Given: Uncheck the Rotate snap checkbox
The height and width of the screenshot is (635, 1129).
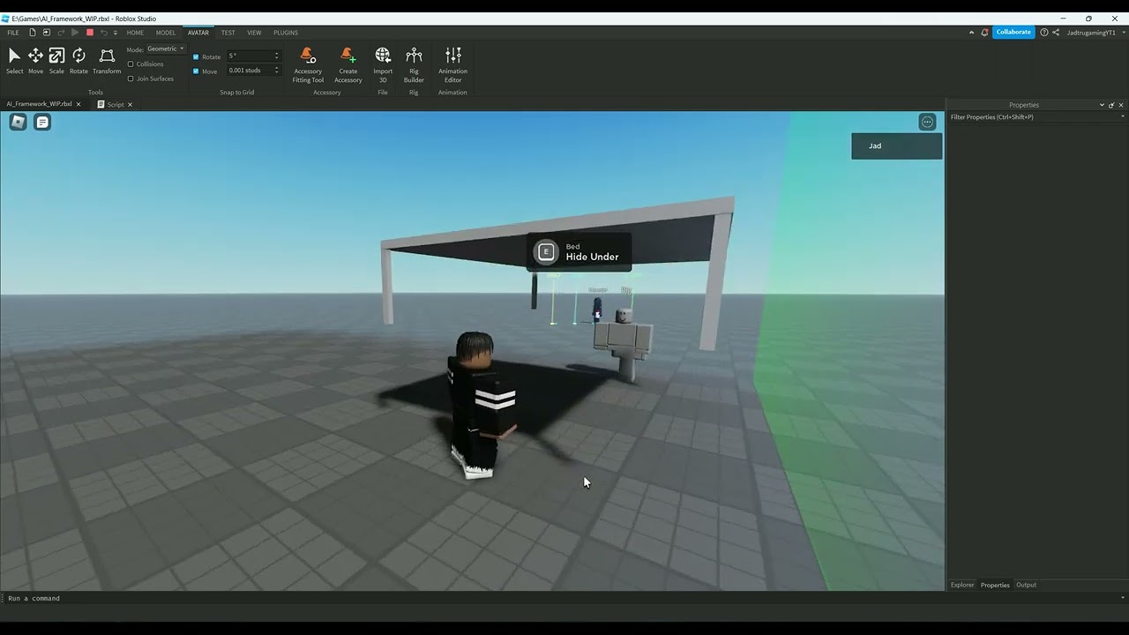Looking at the screenshot, I should (x=196, y=56).
